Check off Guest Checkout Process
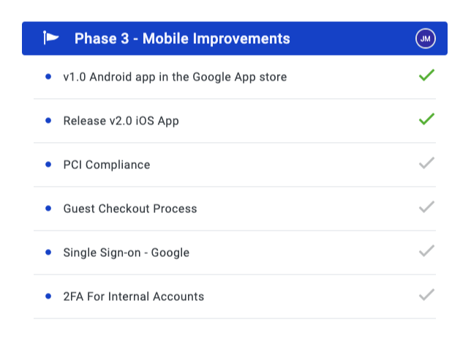 tap(426, 207)
